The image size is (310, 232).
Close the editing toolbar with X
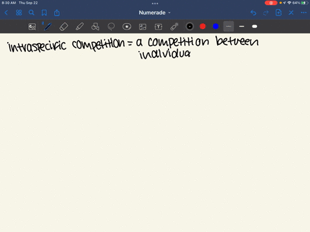tap(291, 13)
